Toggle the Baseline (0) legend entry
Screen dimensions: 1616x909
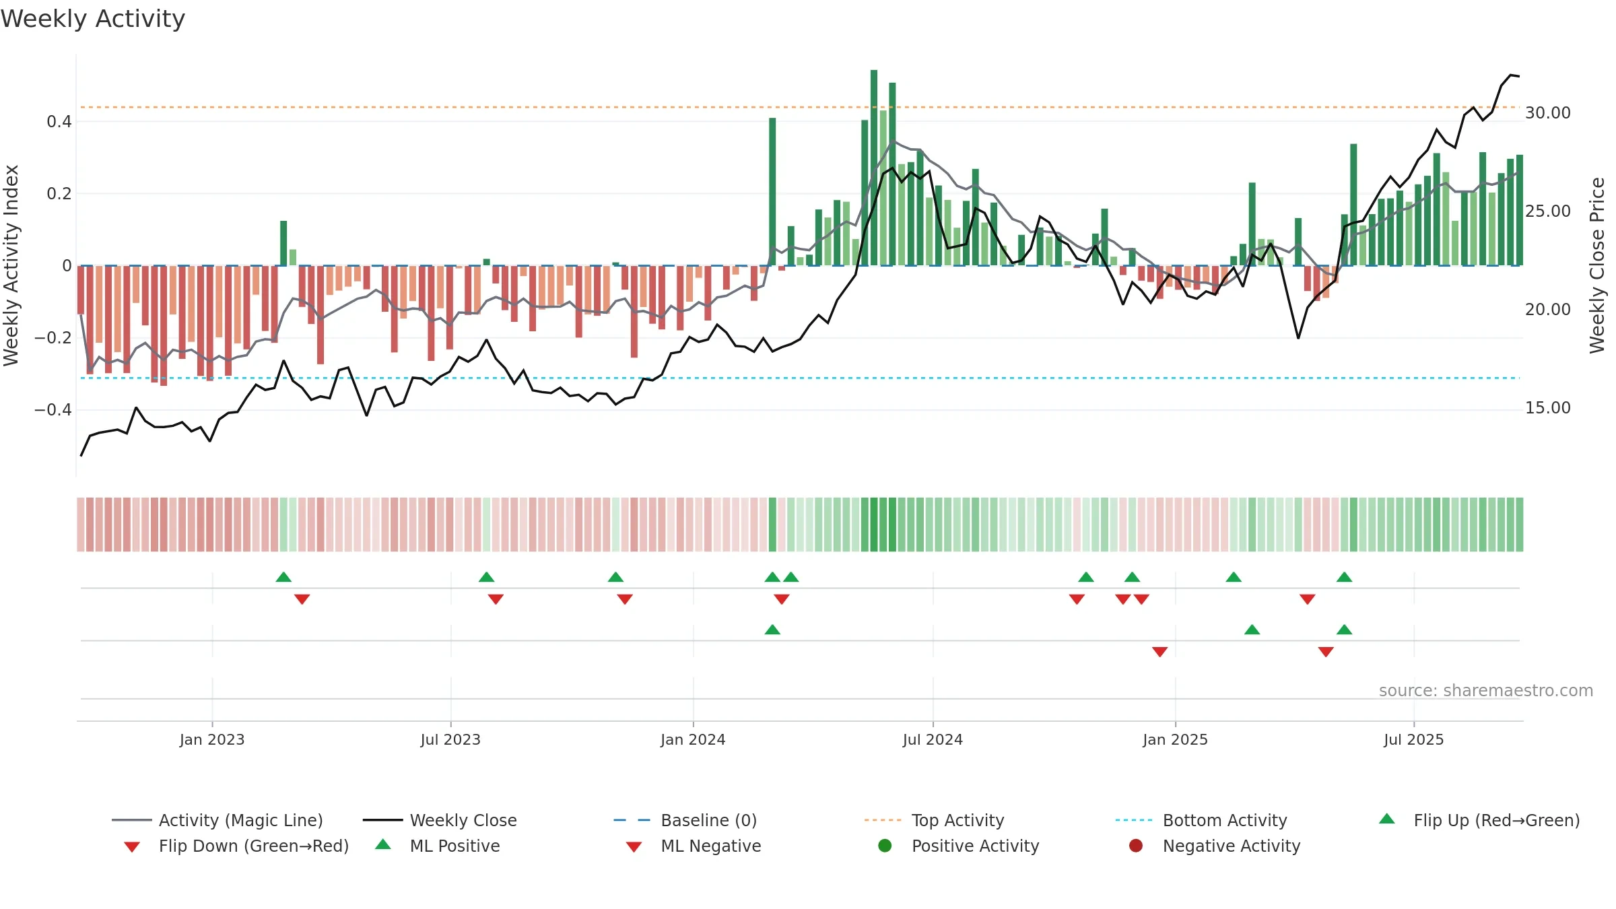685,820
